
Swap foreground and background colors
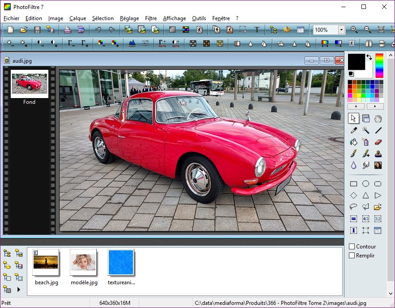pyautogui.click(x=369, y=57)
